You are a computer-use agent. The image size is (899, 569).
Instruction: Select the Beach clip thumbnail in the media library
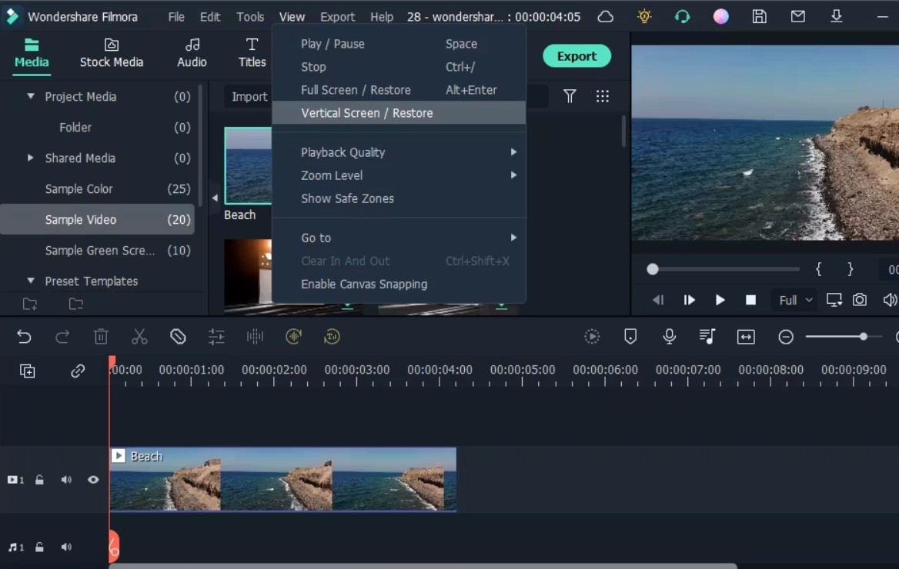coord(248,165)
